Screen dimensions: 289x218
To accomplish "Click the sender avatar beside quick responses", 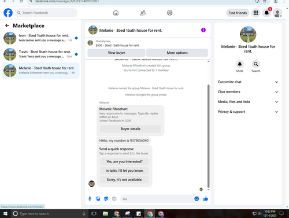I will tap(91, 183).
